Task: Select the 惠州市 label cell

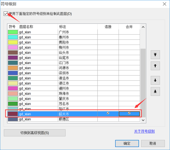Action: coord(78,37)
